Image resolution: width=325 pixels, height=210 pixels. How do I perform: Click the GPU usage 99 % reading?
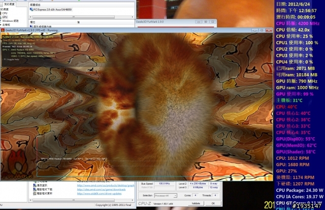click(295, 94)
